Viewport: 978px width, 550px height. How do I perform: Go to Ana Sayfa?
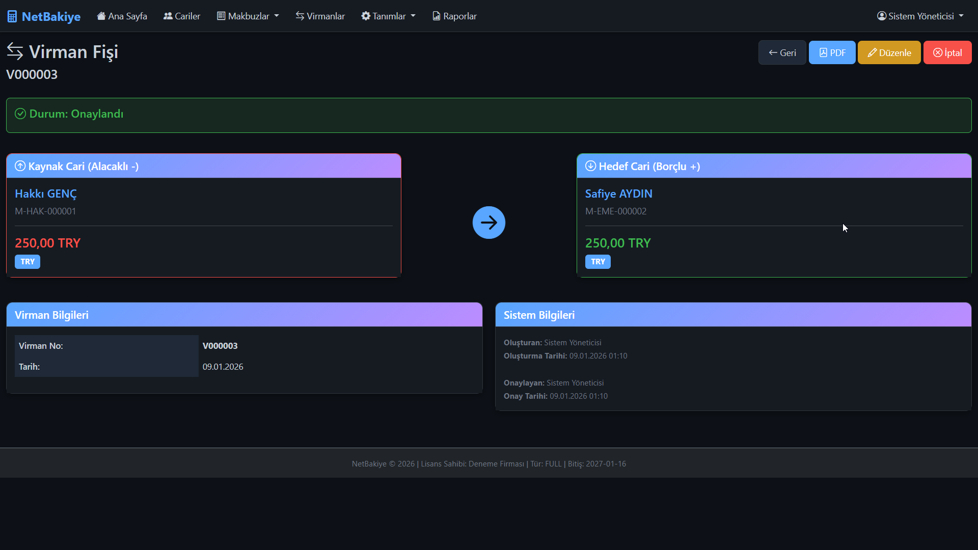(122, 16)
